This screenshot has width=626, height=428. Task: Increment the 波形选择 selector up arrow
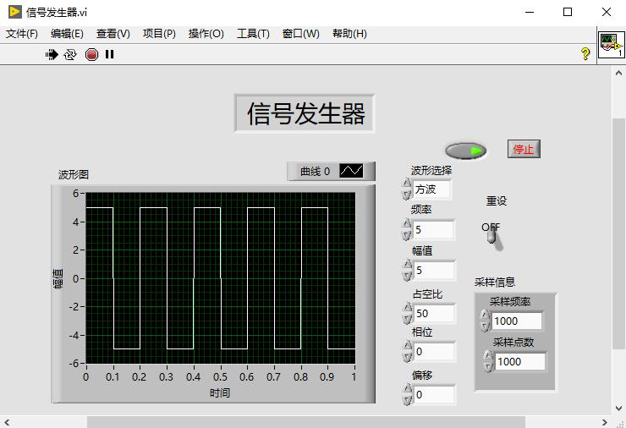click(x=406, y=184)
